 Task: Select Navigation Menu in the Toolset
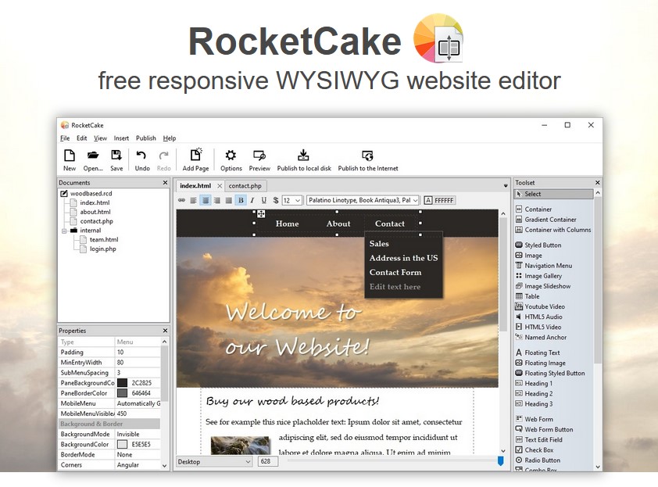[548, 266]
